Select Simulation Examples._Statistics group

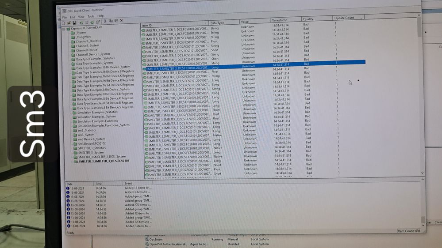97,112
